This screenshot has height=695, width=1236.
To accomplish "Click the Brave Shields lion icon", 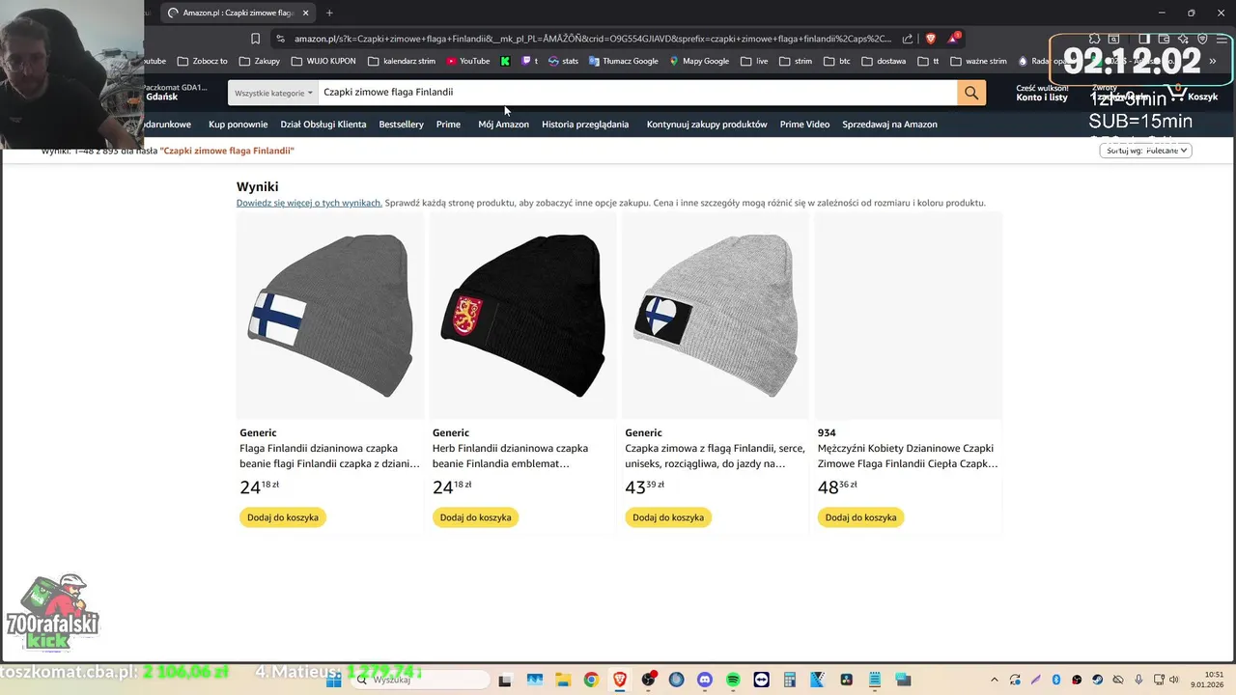I will (931, 39).
